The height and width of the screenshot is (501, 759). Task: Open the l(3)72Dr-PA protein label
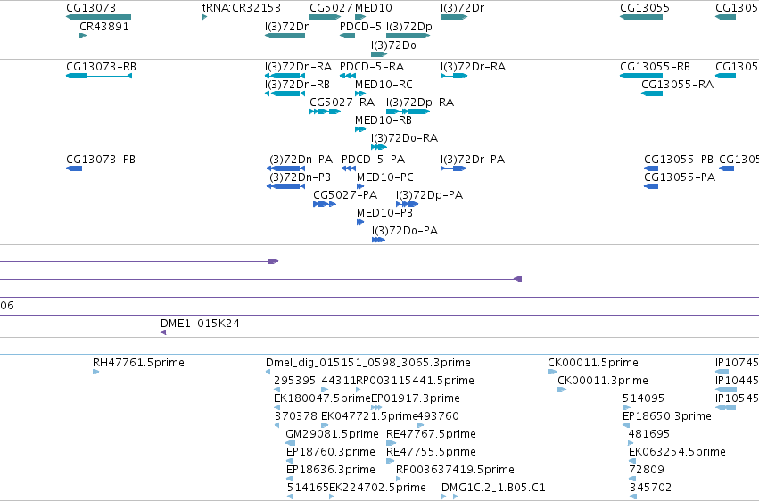pyautogui.click(x=473, y=159)
